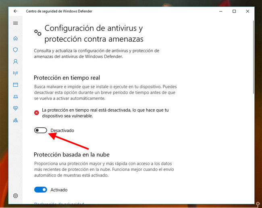The width and height of the screenshot is (262, 208).
Task: Close the Windows Defender security center
Action: [x=247, y=11]
